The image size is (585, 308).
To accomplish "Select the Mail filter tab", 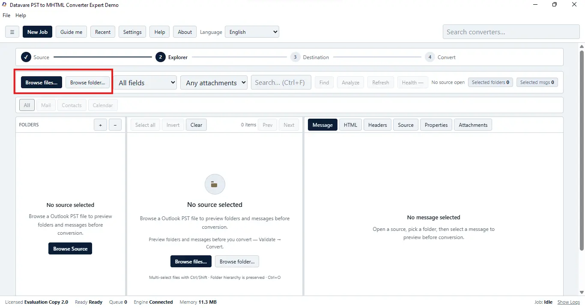I will 46,105.
